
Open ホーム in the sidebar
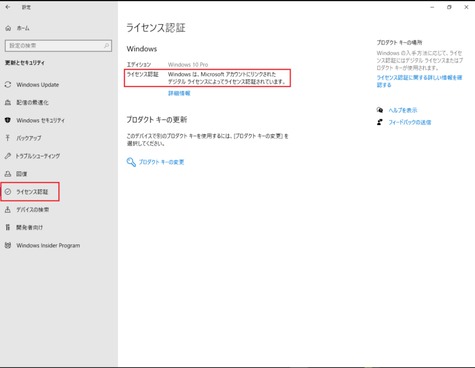[x=23, y=28]
